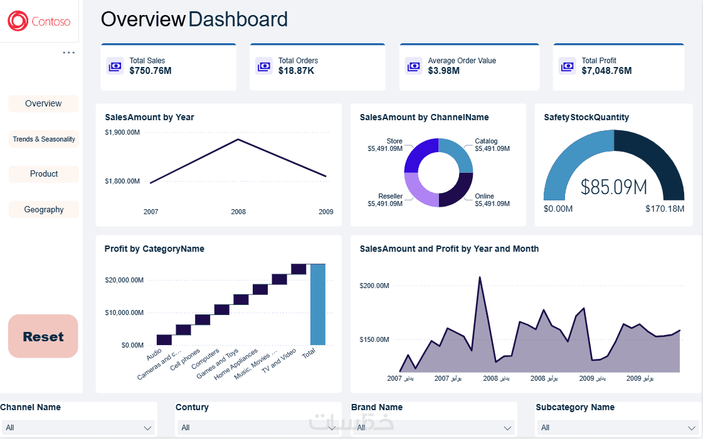
Task: Expand the Contury filter dropdown
Action: (257, 427)
